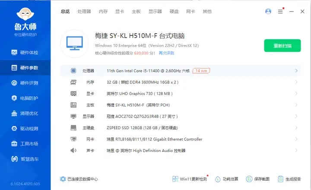Click the graphics card icon
Image resolution: width=311 pixels, height=190 pixels.
(73, 93)
